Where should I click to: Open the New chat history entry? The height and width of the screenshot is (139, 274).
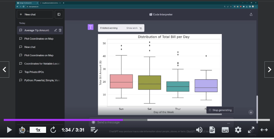pyautogui.click(x=40, y=47)
